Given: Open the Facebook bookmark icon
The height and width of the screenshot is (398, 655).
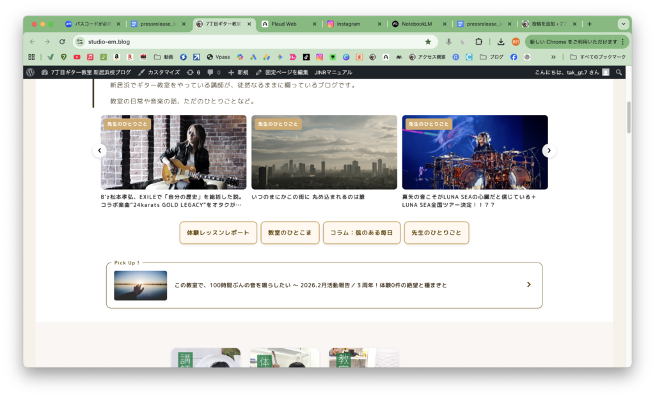Looking at the screenshot, I should pos(513,57).
